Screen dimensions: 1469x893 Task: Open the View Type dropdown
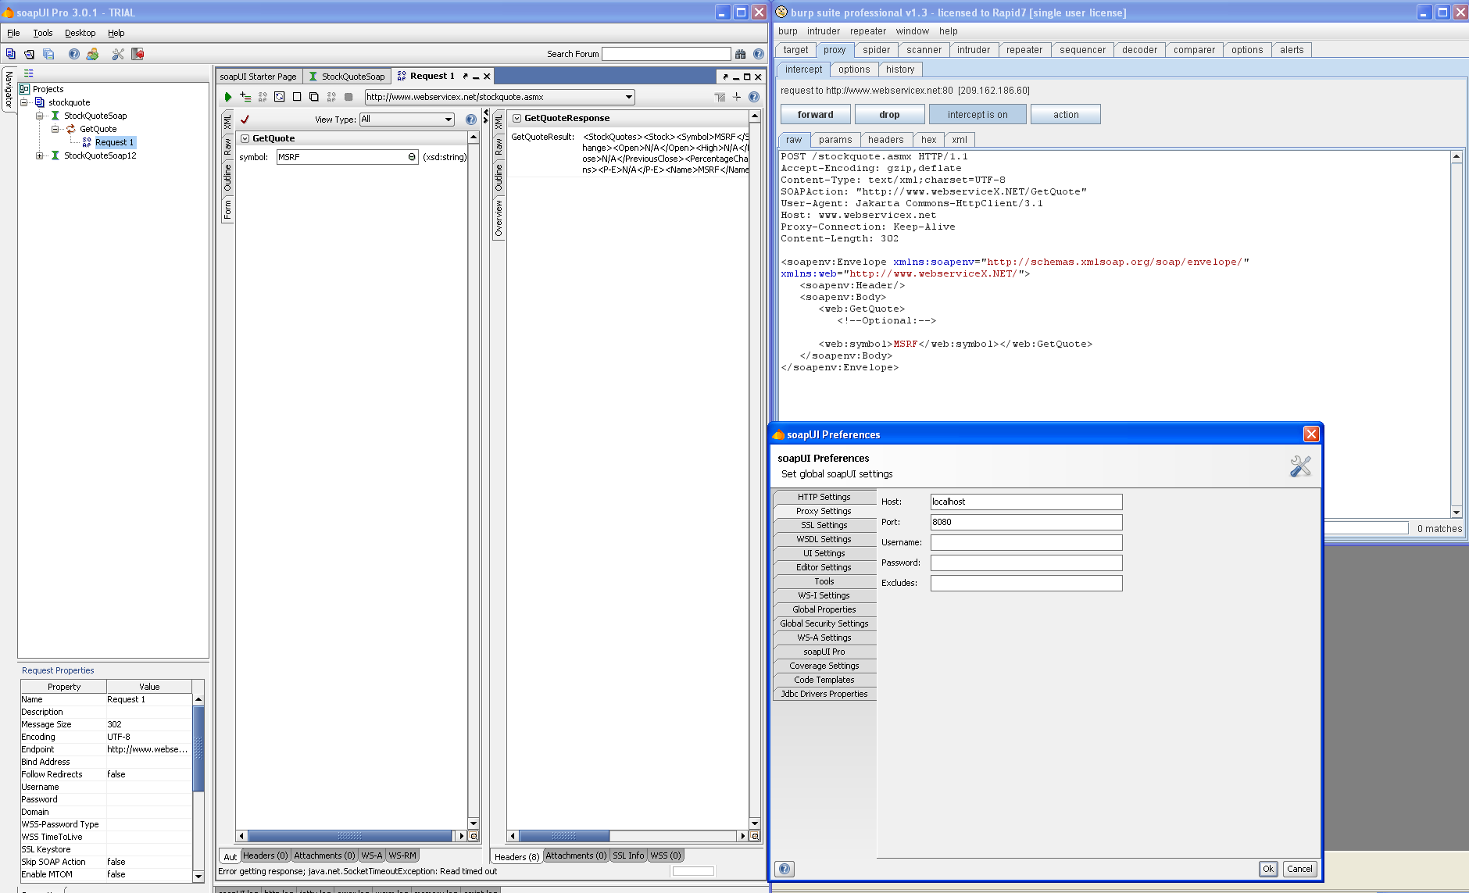coord(449,120)
